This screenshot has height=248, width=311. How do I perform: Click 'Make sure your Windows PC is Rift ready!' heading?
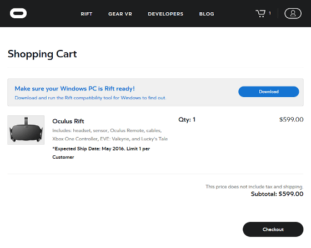pos(75,89)
